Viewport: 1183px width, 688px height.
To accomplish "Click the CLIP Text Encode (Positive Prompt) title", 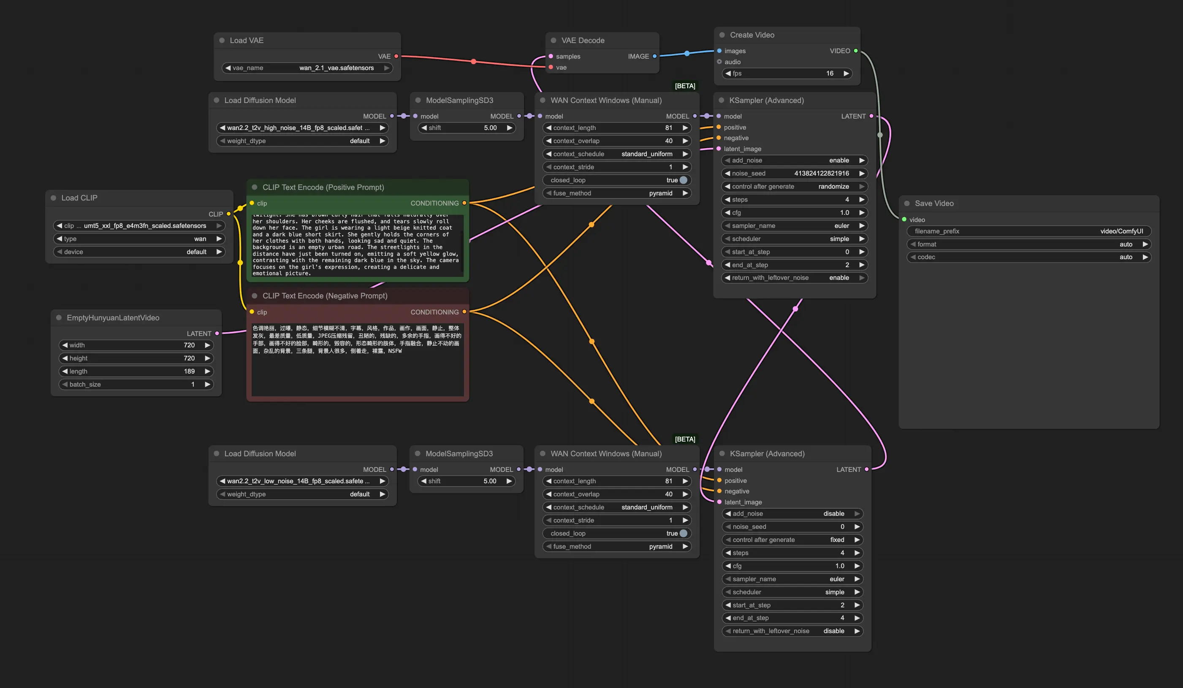I will click(323, 187).
